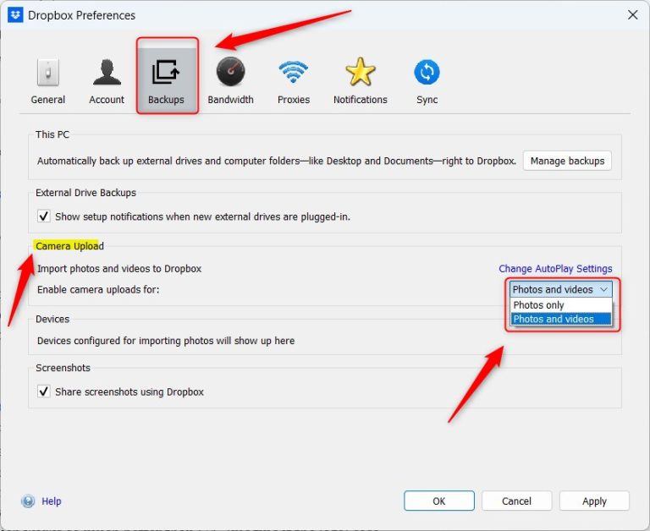Select the Account silhouette icon
The image size is (650, 531).
pyautogui.click(x=107, y=74)
